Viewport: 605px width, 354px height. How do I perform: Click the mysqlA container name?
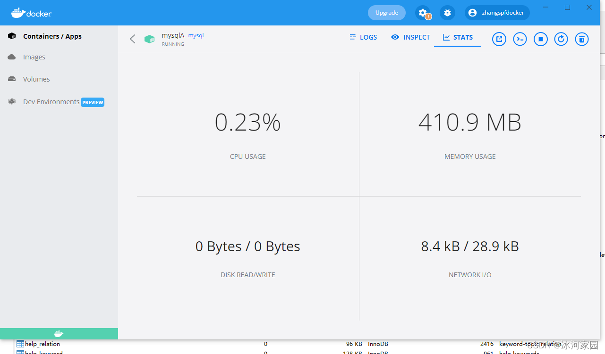coord(173,35)
